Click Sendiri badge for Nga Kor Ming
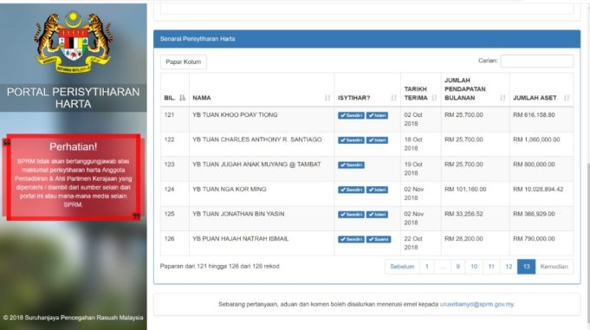The width and height of the screenshot is (590, 330). coord(351,190)
